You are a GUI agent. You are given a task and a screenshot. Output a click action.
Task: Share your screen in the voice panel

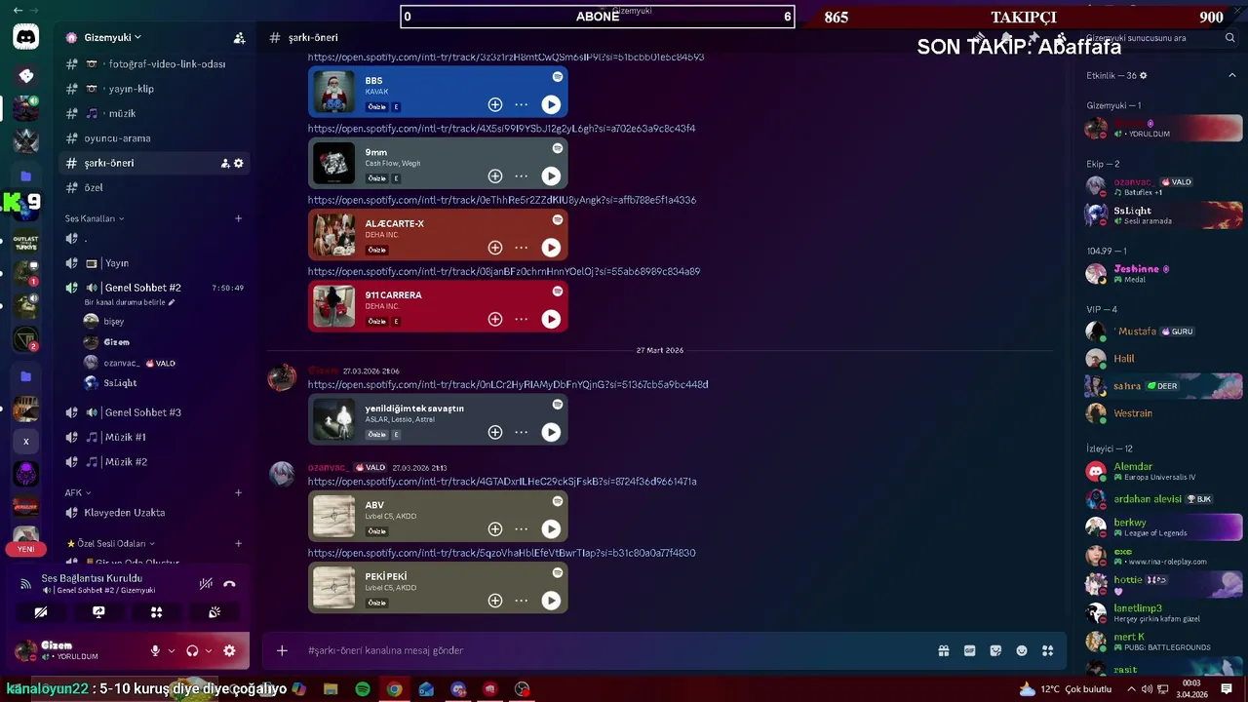[x=98, y=612]
